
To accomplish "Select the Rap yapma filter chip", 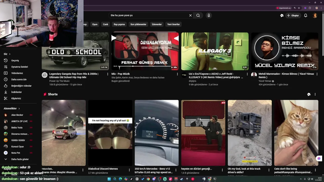I will (x=119, y=24).
